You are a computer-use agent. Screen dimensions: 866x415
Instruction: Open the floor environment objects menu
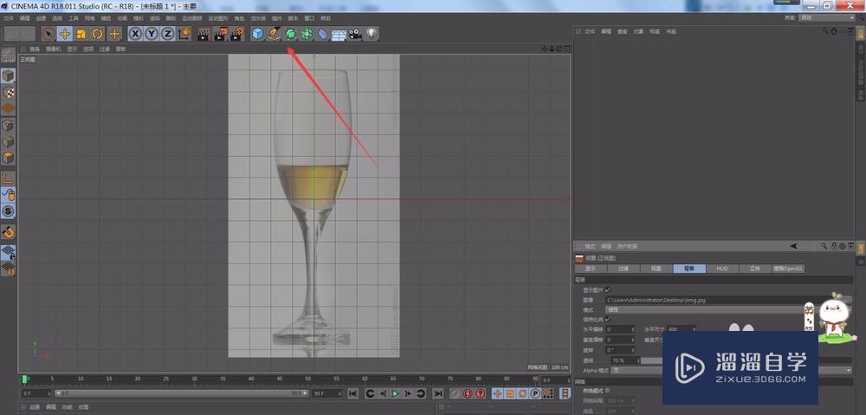point(339,35)
